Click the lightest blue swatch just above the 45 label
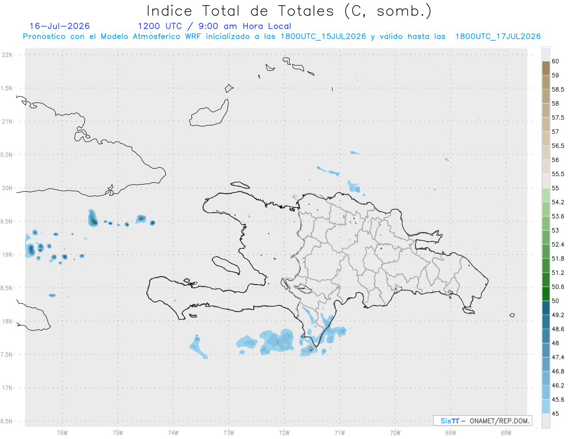The image size is (568, 439). coord(546,406)
